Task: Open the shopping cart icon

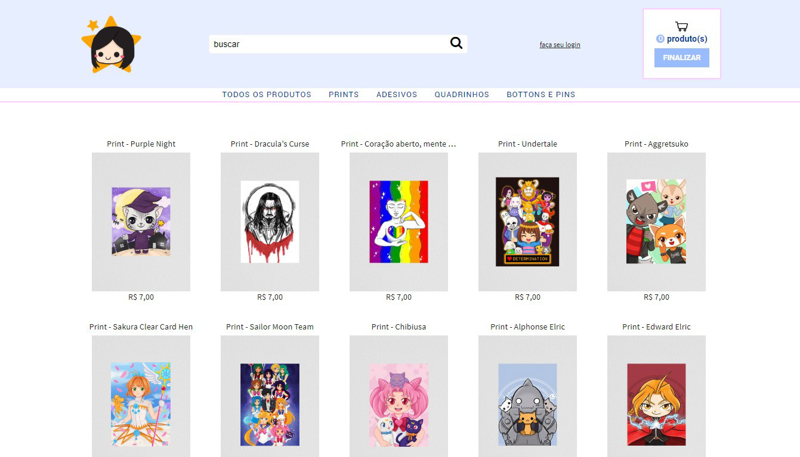Action: 681,26
